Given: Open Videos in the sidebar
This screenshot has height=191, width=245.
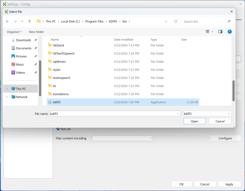Looking at the screenshot, I should 20,73.
